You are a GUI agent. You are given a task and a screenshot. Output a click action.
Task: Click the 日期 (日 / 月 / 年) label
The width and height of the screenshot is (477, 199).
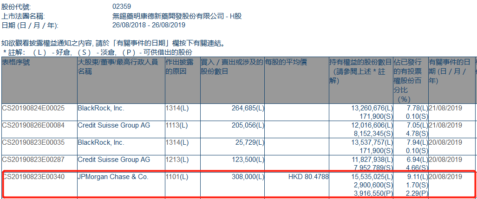pyautogui.click(x=30, y=26)
